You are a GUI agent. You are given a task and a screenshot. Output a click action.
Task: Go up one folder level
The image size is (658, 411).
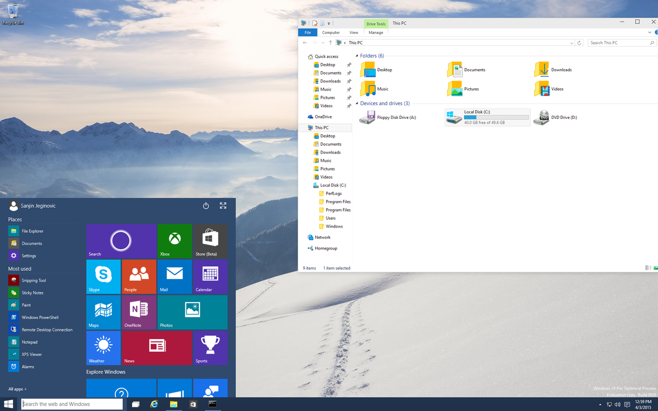pos(330,43)
